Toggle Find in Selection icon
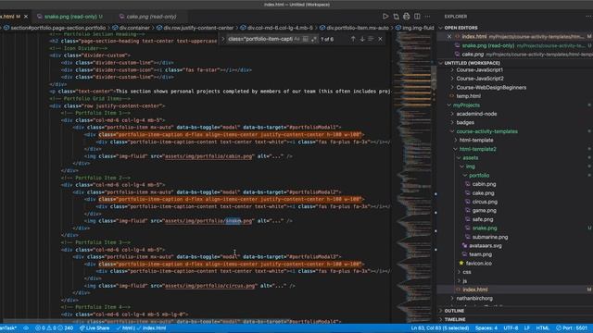Screen dimensions: 593x333 pos(371,39)
